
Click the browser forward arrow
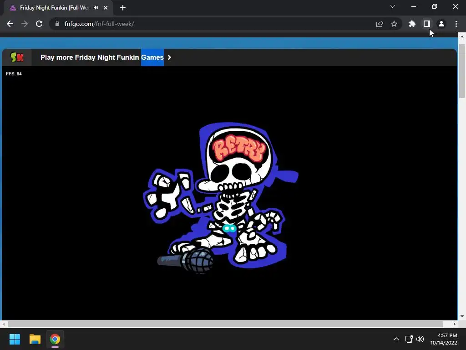[x=25, y=24]
